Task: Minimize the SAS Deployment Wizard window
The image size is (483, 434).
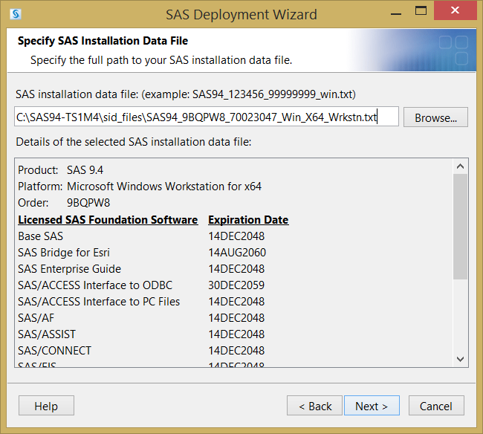Action: pyautogui.click(x=396, y=14)
